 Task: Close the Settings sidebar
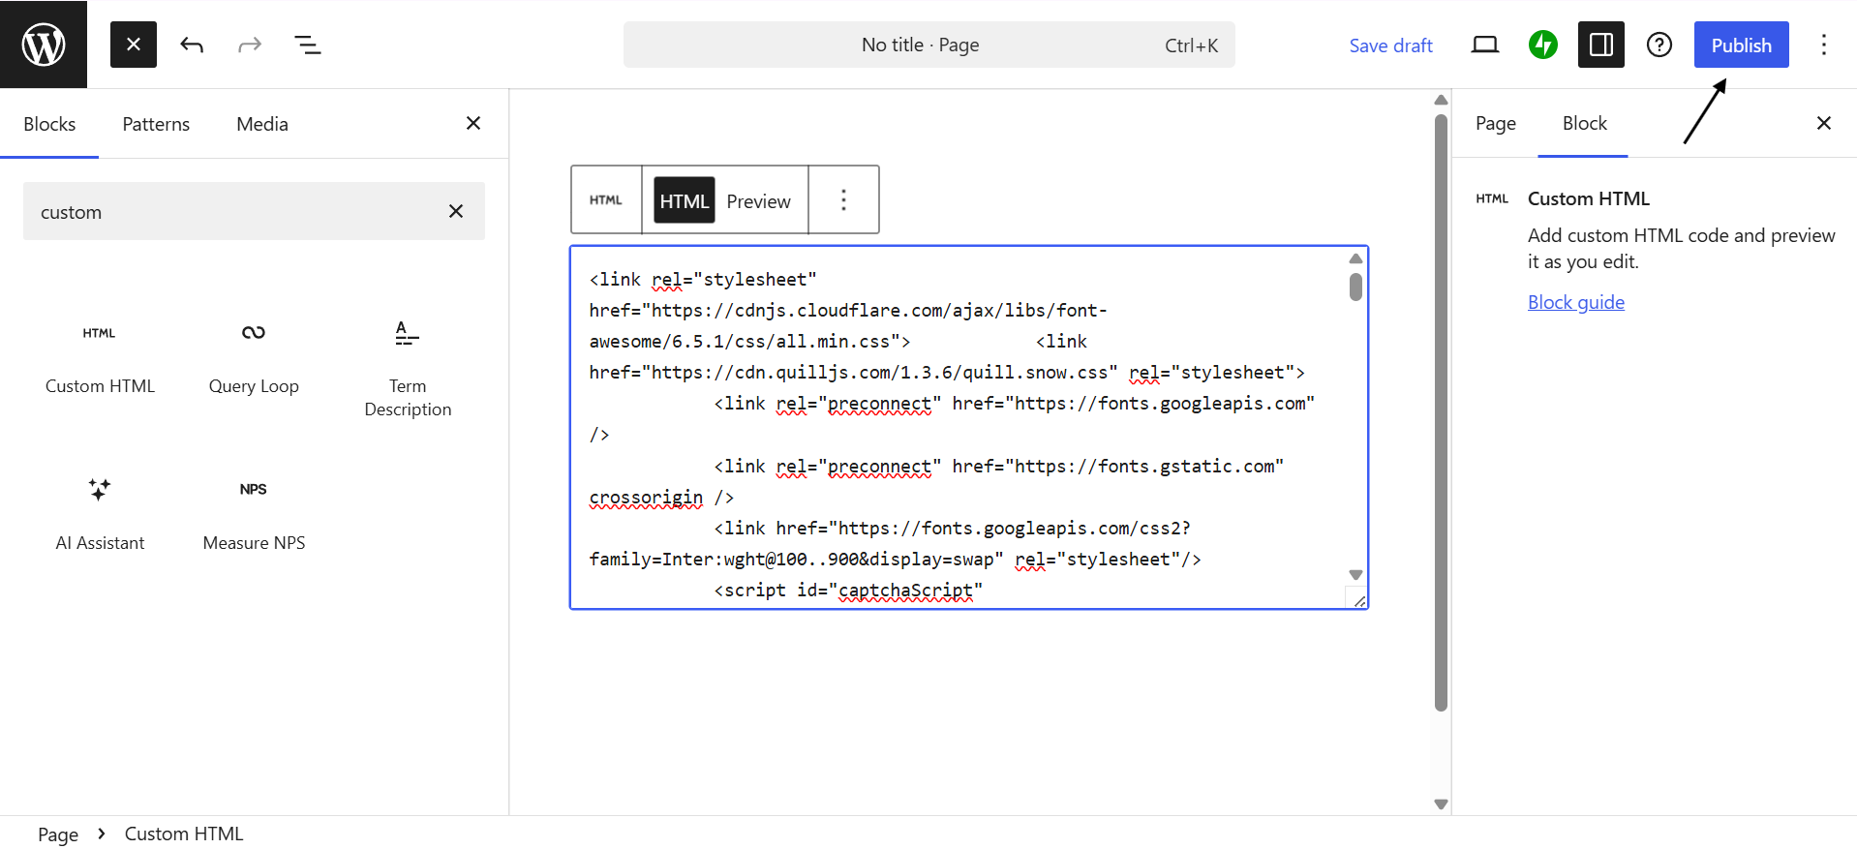tap(1824, 123)
